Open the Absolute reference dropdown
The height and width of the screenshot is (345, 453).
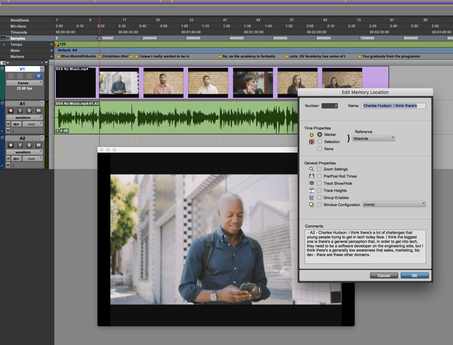pyautogui.click(x=373, y=138)
